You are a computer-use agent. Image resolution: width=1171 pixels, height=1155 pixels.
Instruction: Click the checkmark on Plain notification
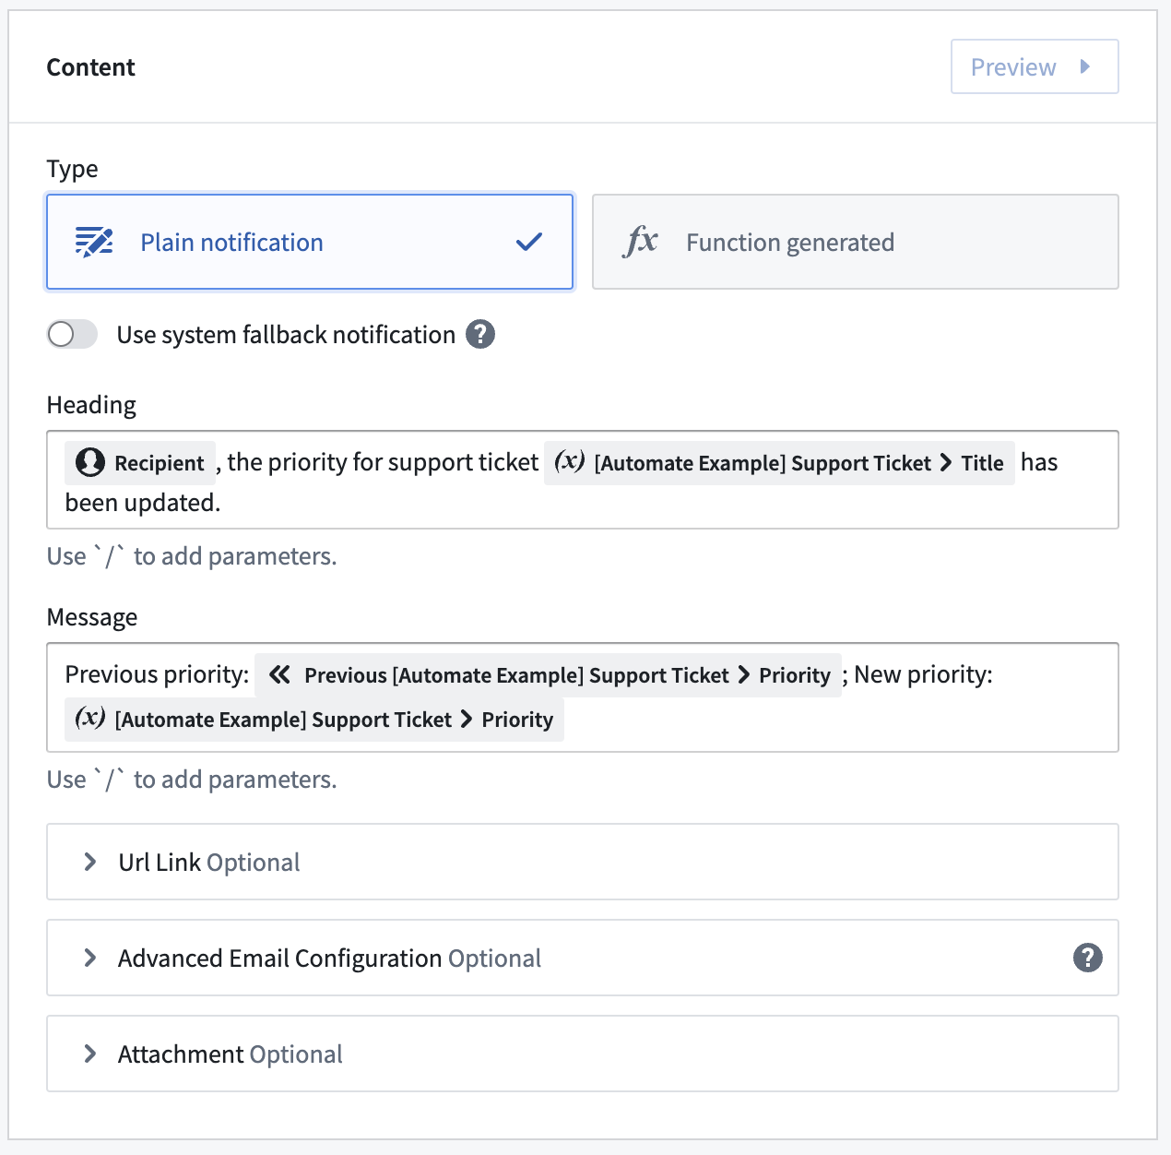529,242
